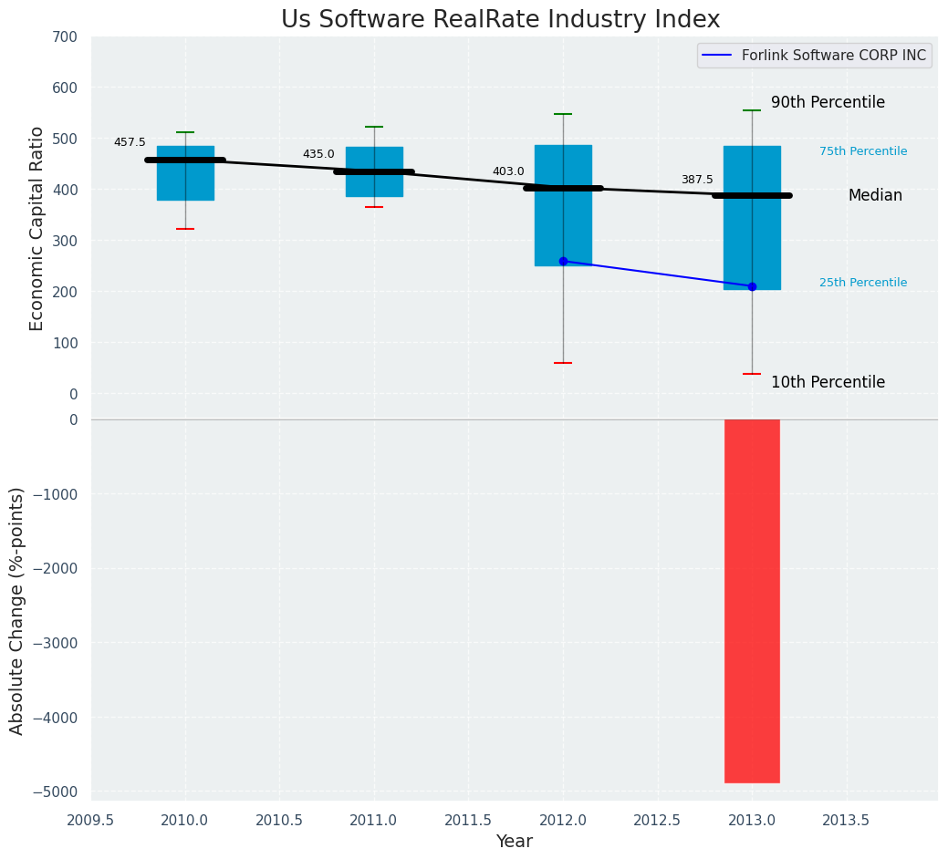Click the 25th Percentile annotation text
This screenshot has width=948, height=859.
(863, 282)
